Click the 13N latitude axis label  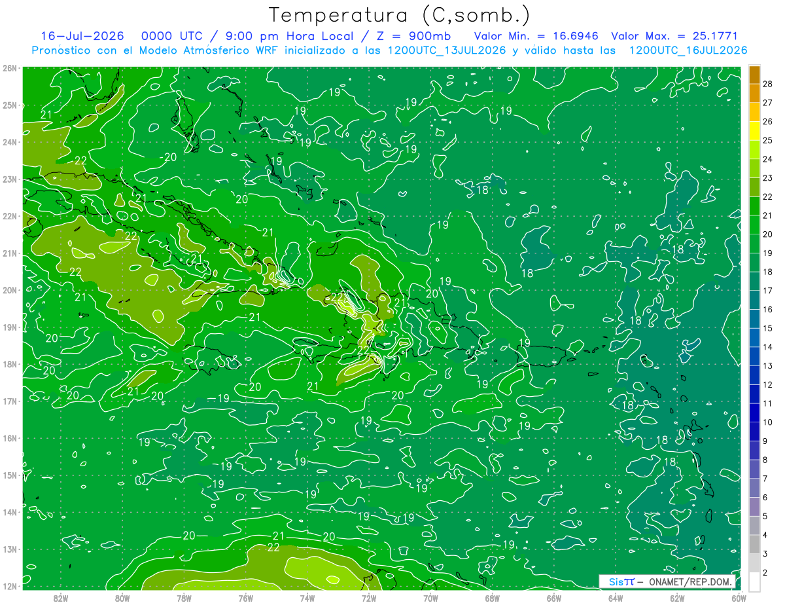pos(10,549)
